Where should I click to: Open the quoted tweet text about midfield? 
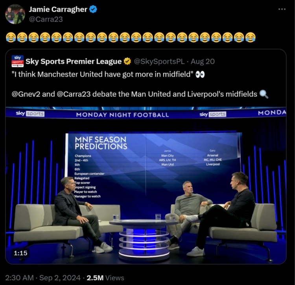[x=103, y=74]
